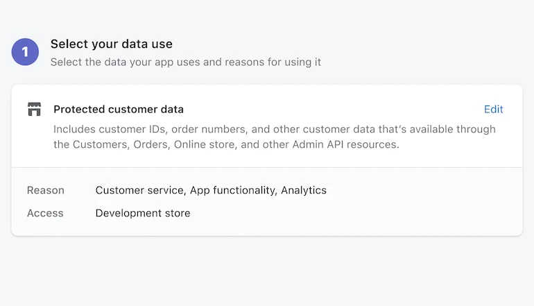Image resolution: width=534 pixels, height=306 pixels.
Task: Click "Admin API resources" in the description
Action: [x=345, y=144]
